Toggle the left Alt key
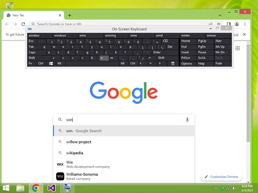The height and width of the screenshot is (193, 258). (61, 63)
